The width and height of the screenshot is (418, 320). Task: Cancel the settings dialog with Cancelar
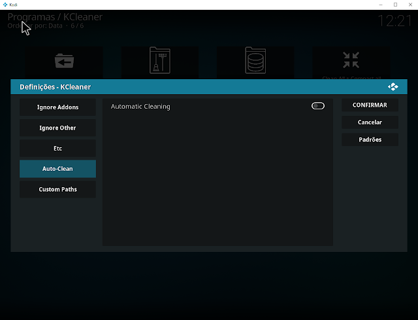coord(370,122)
